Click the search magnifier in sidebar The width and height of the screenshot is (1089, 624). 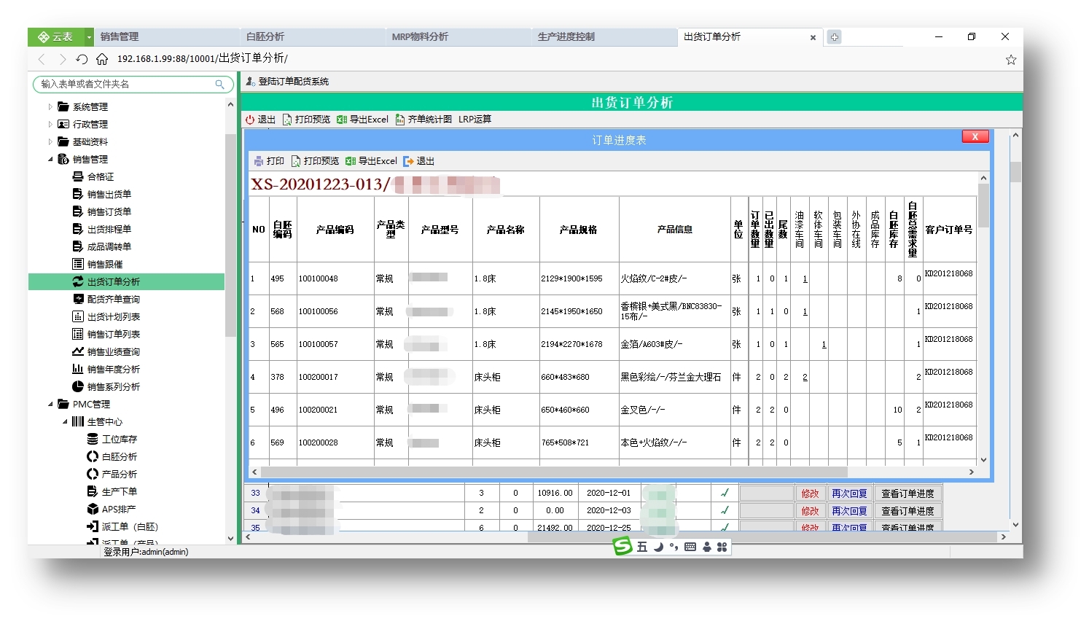(219, 85)
